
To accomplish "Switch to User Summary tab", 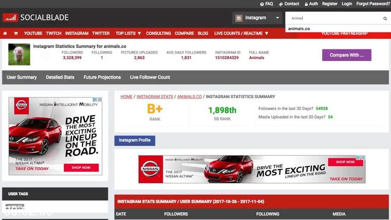I will pyautogui.click(x=22, y=77).
